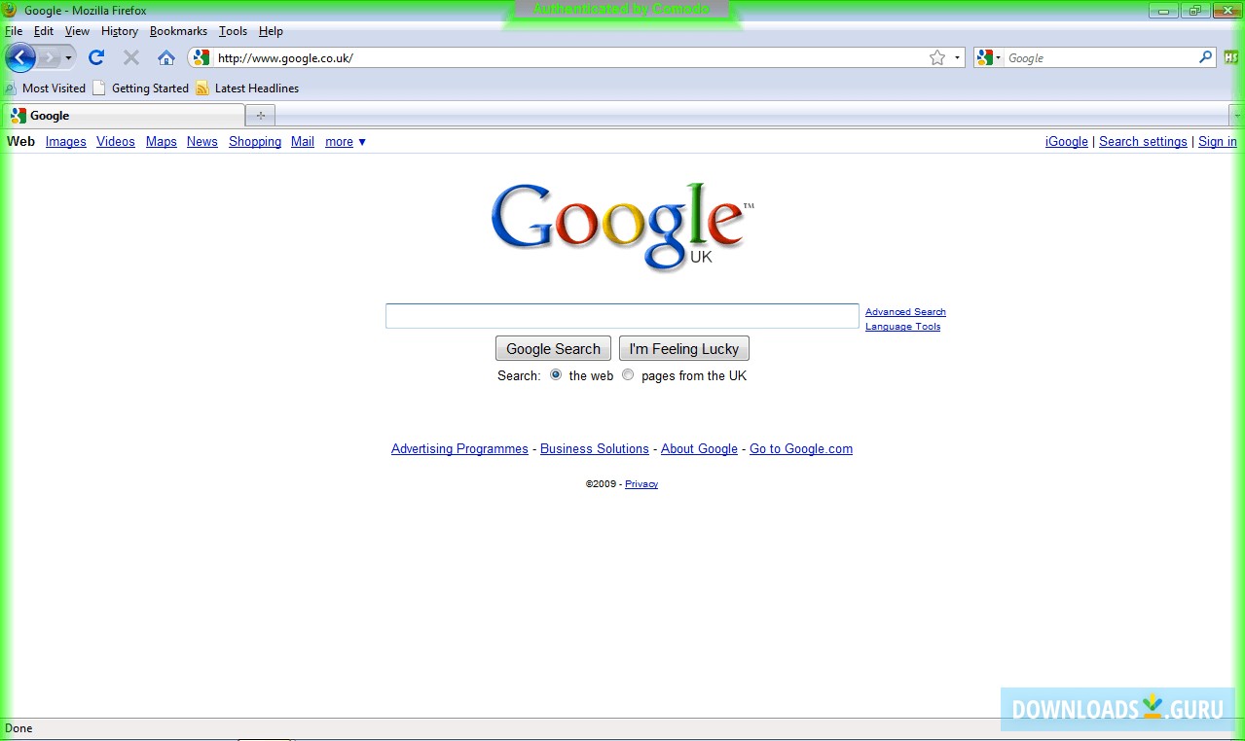Open the Language Tools link
Screen dimensions: 1245x741
(x=903, y=327)
